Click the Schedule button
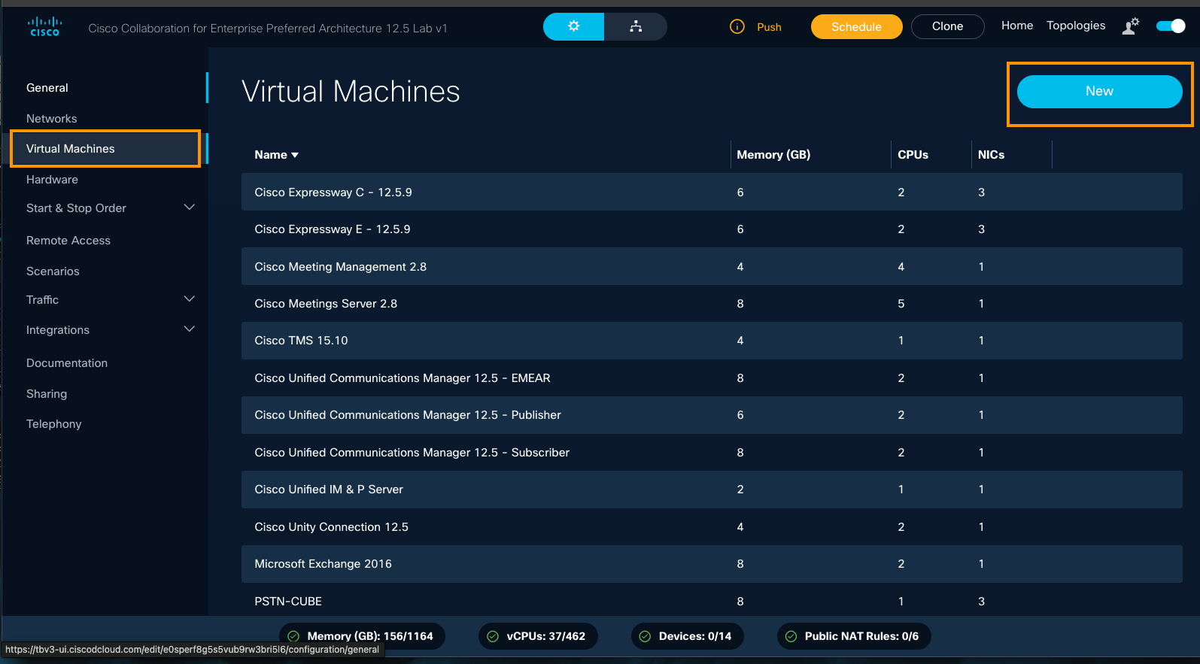This screenshot has height=664, width=1200. pyautogui.click(x=856, y=27)
